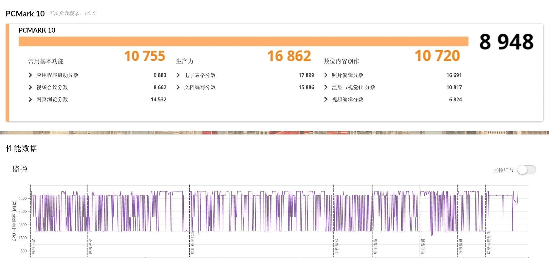Expand the 应用程序启动分数 details chevron

pyautogui.click(x=30, y=75)
